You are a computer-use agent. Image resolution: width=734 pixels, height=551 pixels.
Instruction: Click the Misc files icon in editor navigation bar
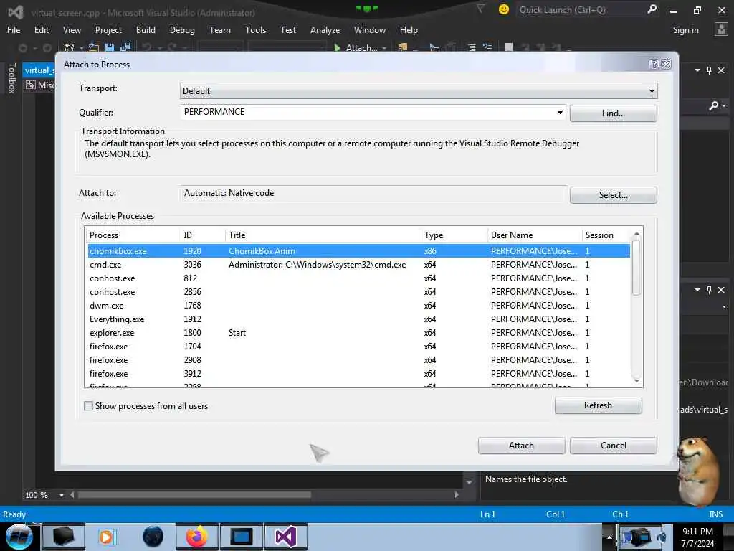click(x=30, y=85)
